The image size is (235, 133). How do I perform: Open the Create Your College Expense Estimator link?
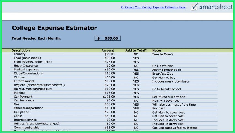coord(153,7)
